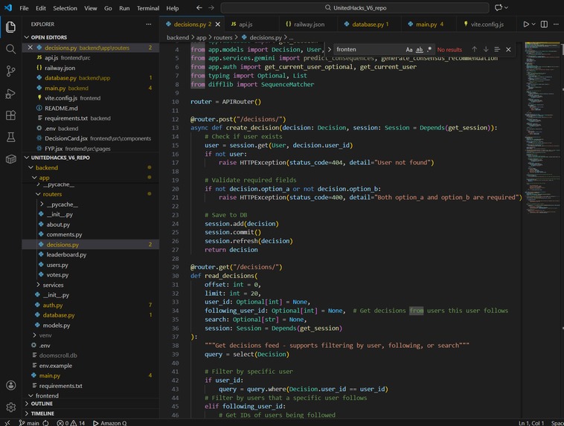This screenshot has width=564, height=426.
Task: Open the File menu
Action: [24, 8]
